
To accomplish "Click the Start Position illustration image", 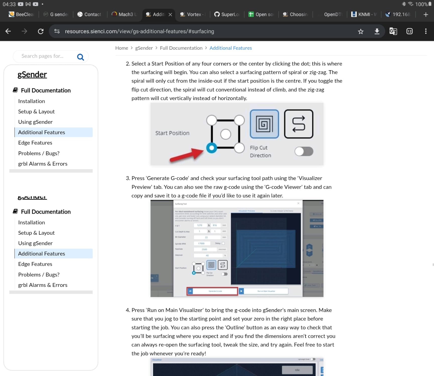I will 237,134.
